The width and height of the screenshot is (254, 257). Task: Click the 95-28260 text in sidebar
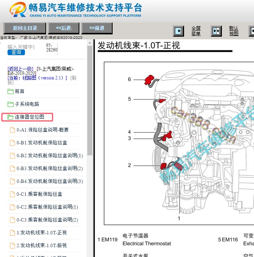click(52, 47)
